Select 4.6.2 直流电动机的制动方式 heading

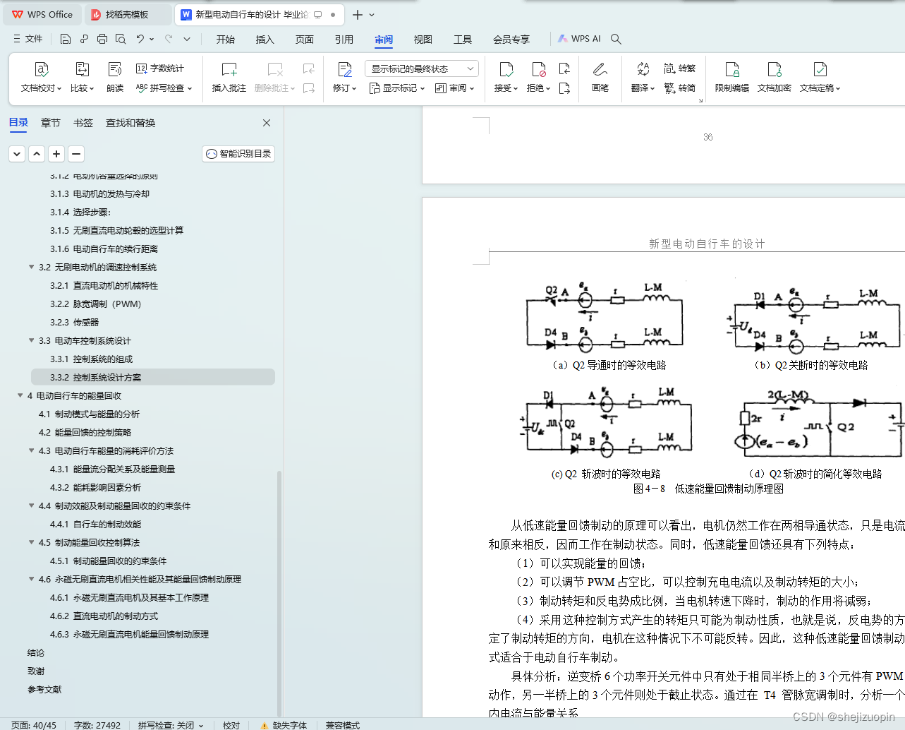pos(104,616)
